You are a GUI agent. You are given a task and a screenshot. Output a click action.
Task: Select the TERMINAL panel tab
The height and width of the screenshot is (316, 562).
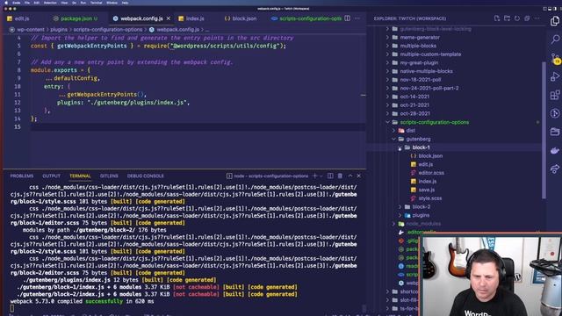tap(80, 176)
